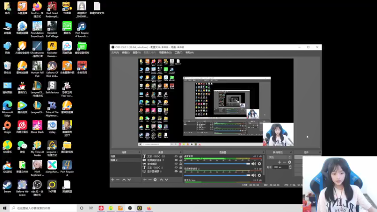Image resolution: width=377 pixels, height=212 pixels.
Task: Select the Origin desktop icon
Action: coord(7,127)
